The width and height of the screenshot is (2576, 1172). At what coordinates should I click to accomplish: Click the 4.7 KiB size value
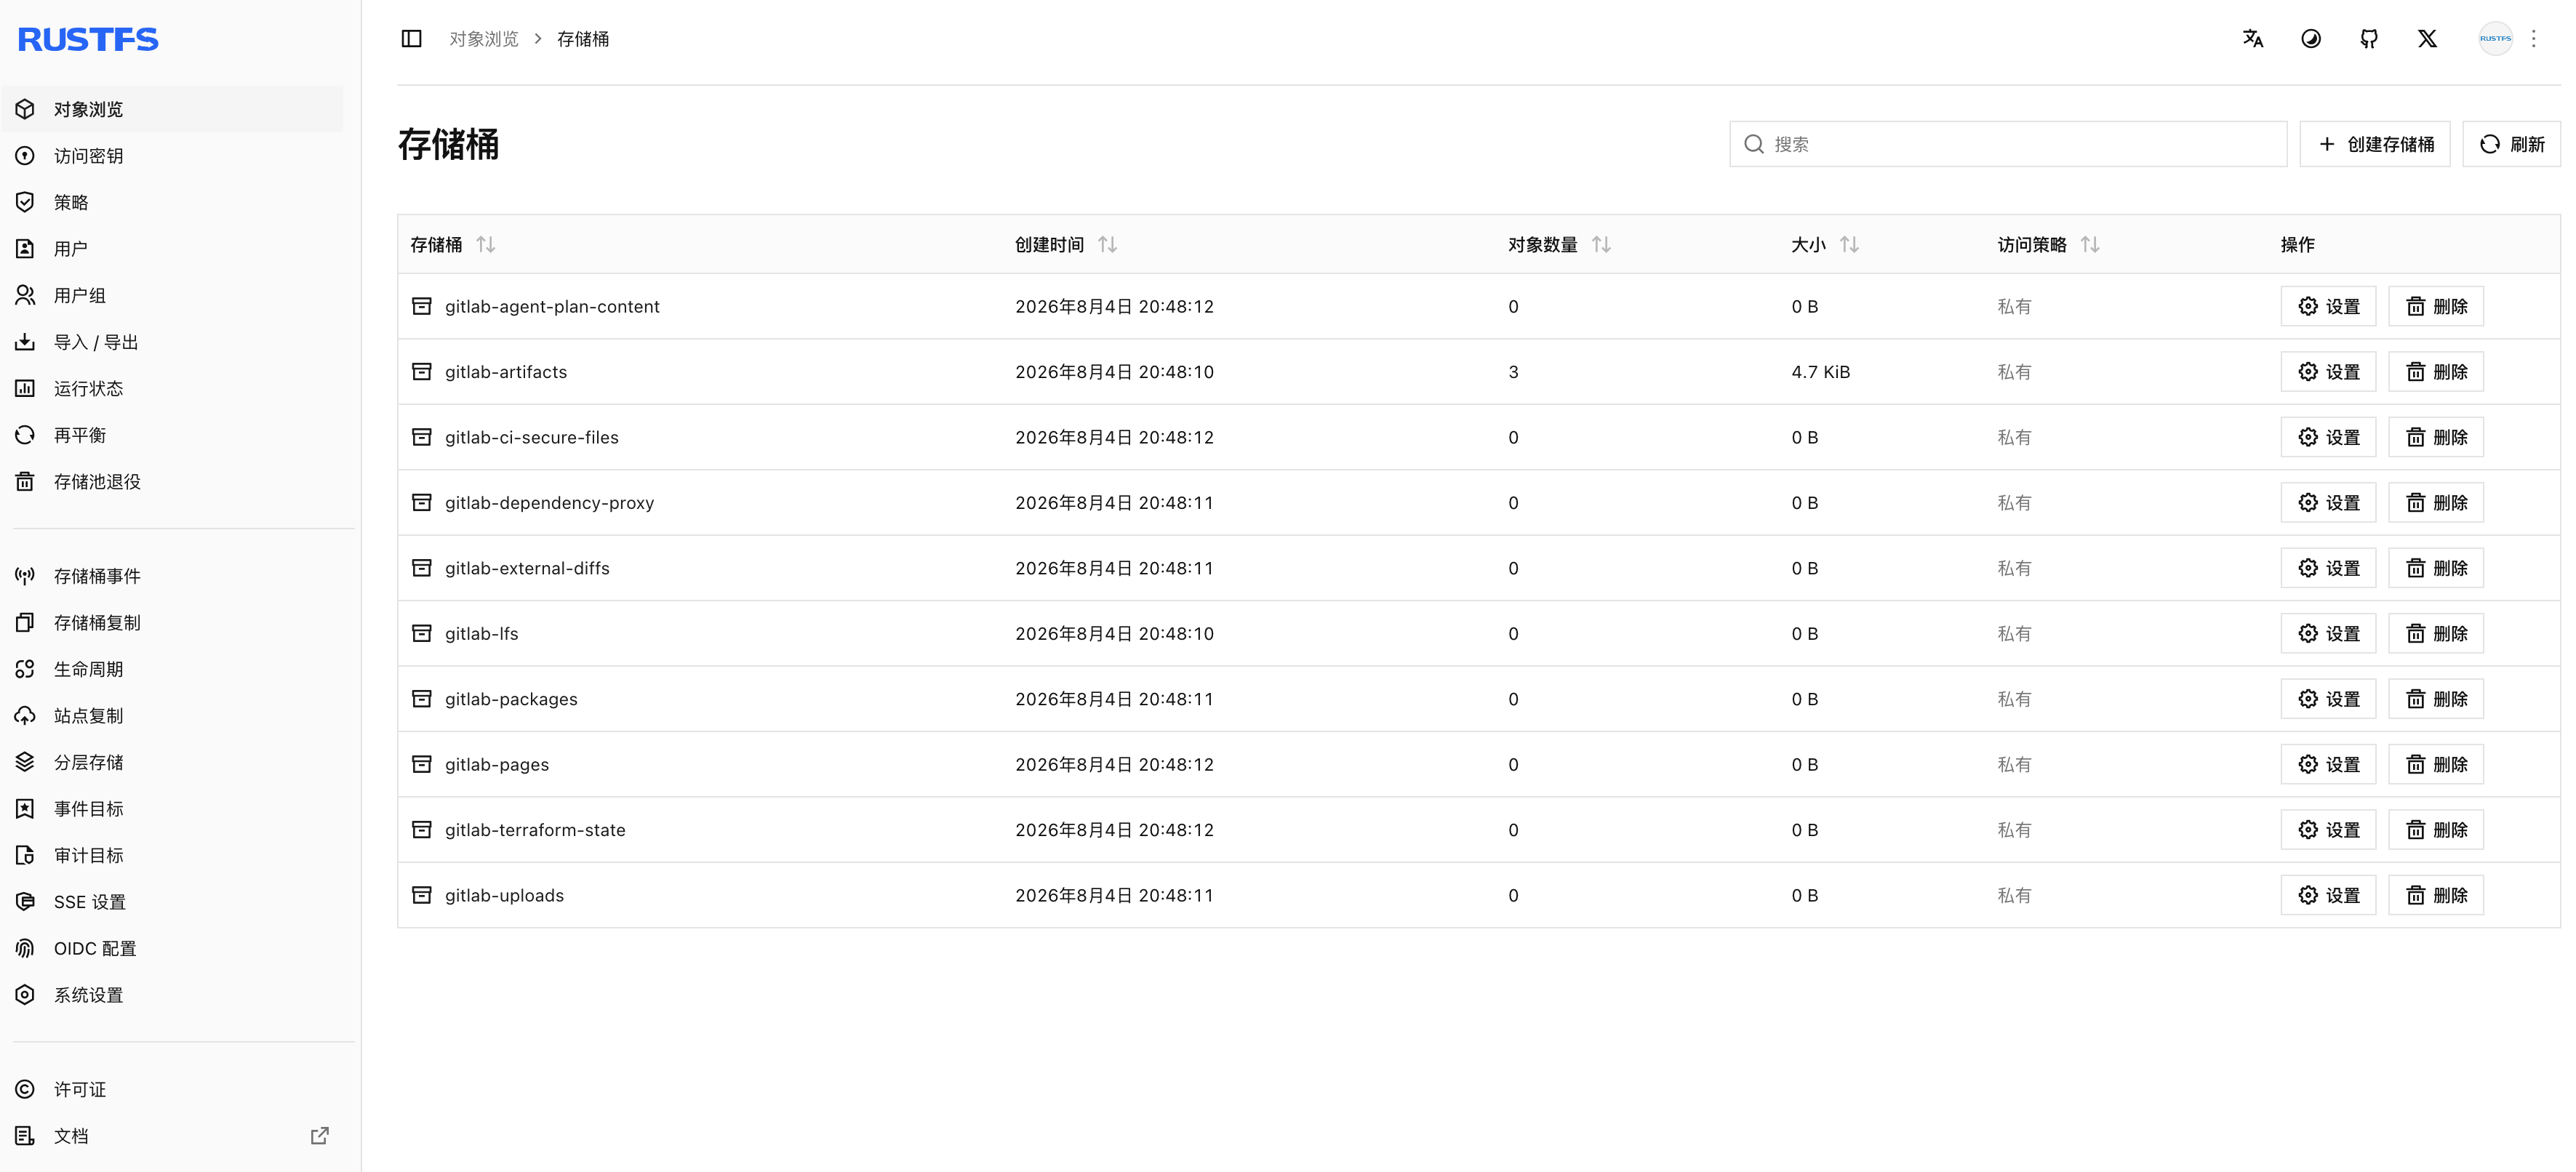(x=1821, y=371)
